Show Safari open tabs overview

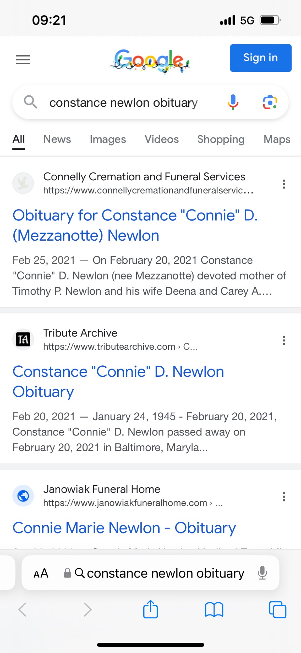pyautogui.click(x=278, y=609)
